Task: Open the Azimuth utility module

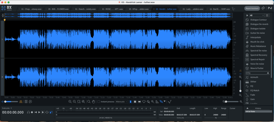Action: [x=252, y=77]
